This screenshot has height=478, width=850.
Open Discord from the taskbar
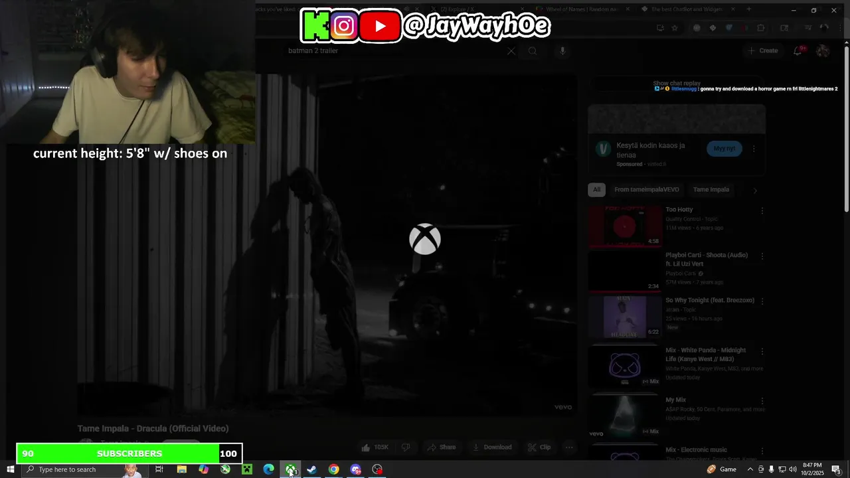point(355,469)
